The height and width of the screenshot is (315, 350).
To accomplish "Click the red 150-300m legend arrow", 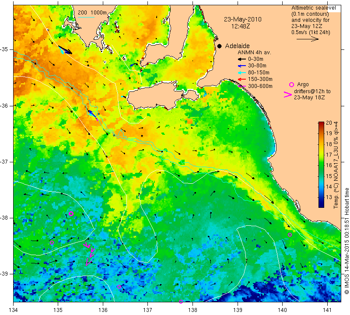I will pyautogui.click(x=241, y=79).
